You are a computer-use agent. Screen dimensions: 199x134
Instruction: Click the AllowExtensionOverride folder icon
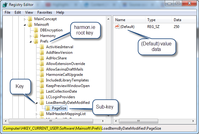(x=42, y=64)
